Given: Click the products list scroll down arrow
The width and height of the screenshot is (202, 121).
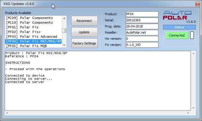Looking at the screenshot, I should 64,45.
